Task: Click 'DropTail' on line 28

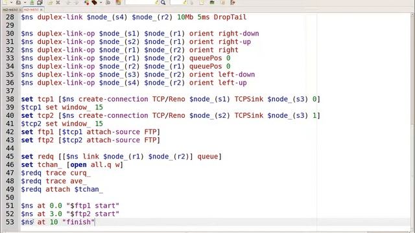Action: point(230,17)
